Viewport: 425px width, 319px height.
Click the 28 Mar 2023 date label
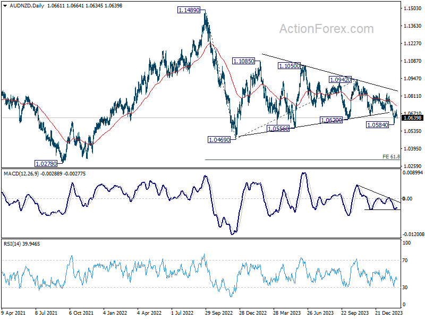pos(287,313)
